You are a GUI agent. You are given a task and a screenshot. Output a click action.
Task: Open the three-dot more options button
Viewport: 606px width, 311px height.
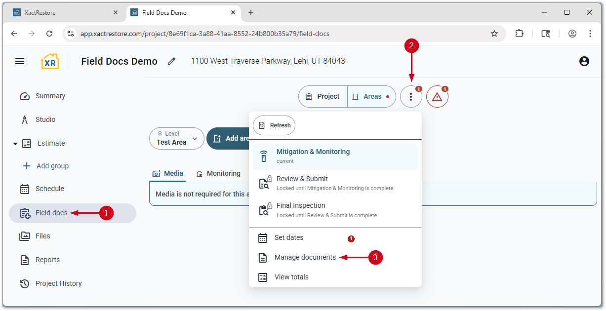[x=411, y=97]
